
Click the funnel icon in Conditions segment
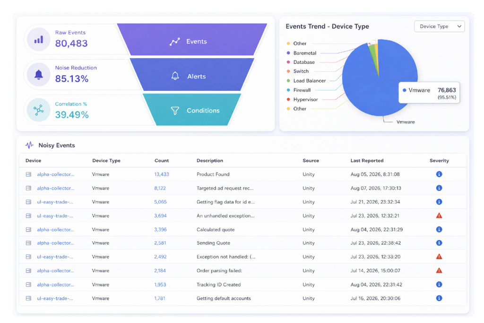[x=175, y=111]
